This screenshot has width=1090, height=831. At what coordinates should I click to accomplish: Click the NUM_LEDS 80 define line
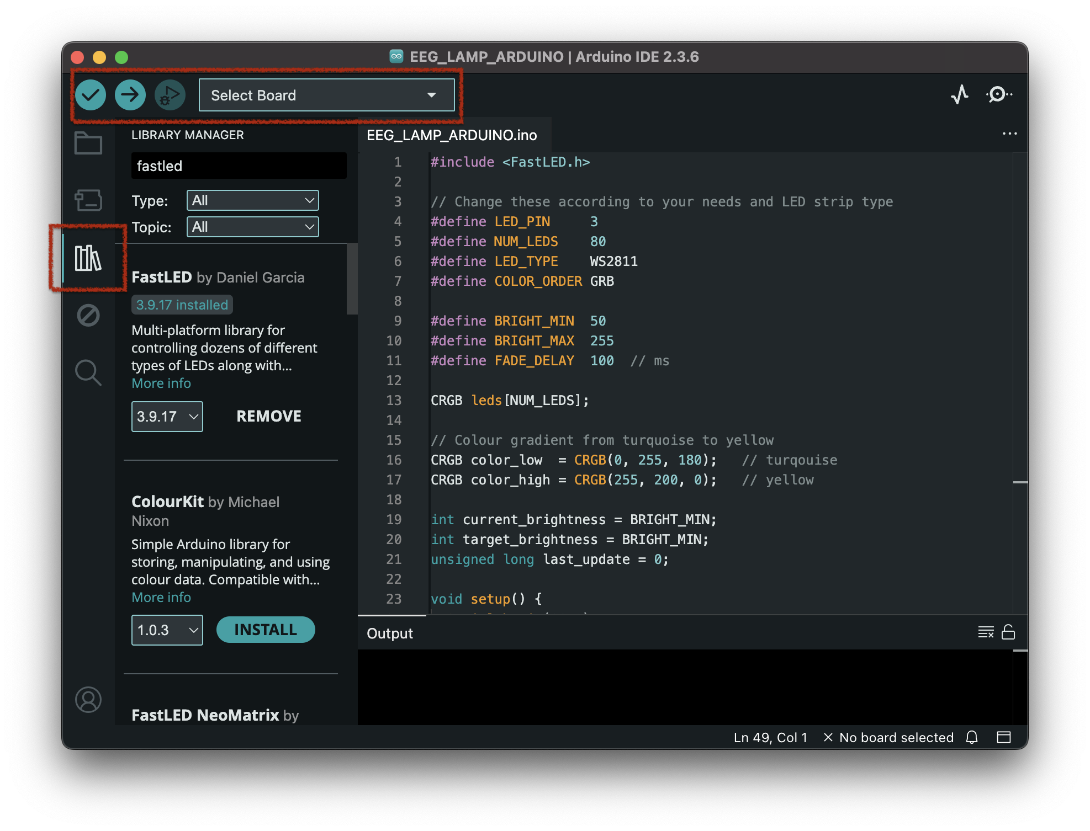tap(518, 242)
